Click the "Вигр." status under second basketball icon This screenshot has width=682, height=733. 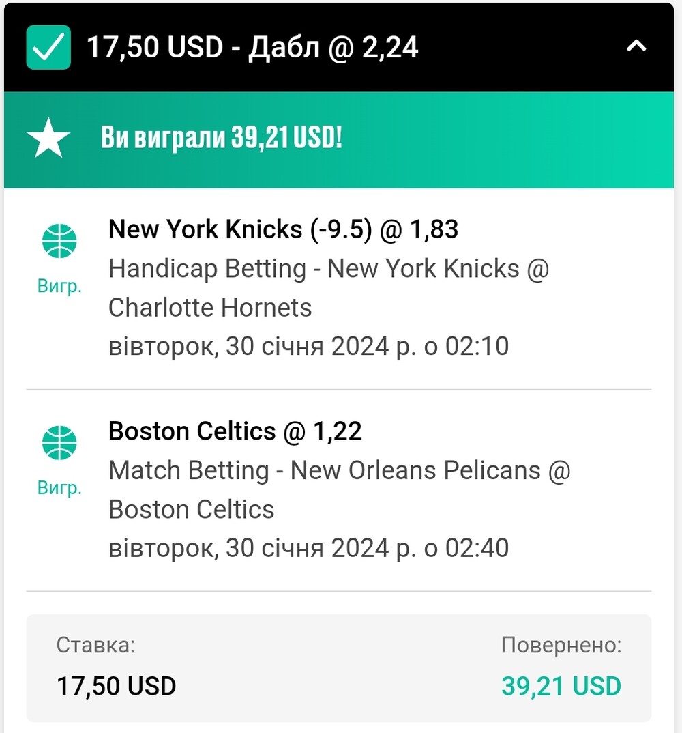tap(59, 487)
